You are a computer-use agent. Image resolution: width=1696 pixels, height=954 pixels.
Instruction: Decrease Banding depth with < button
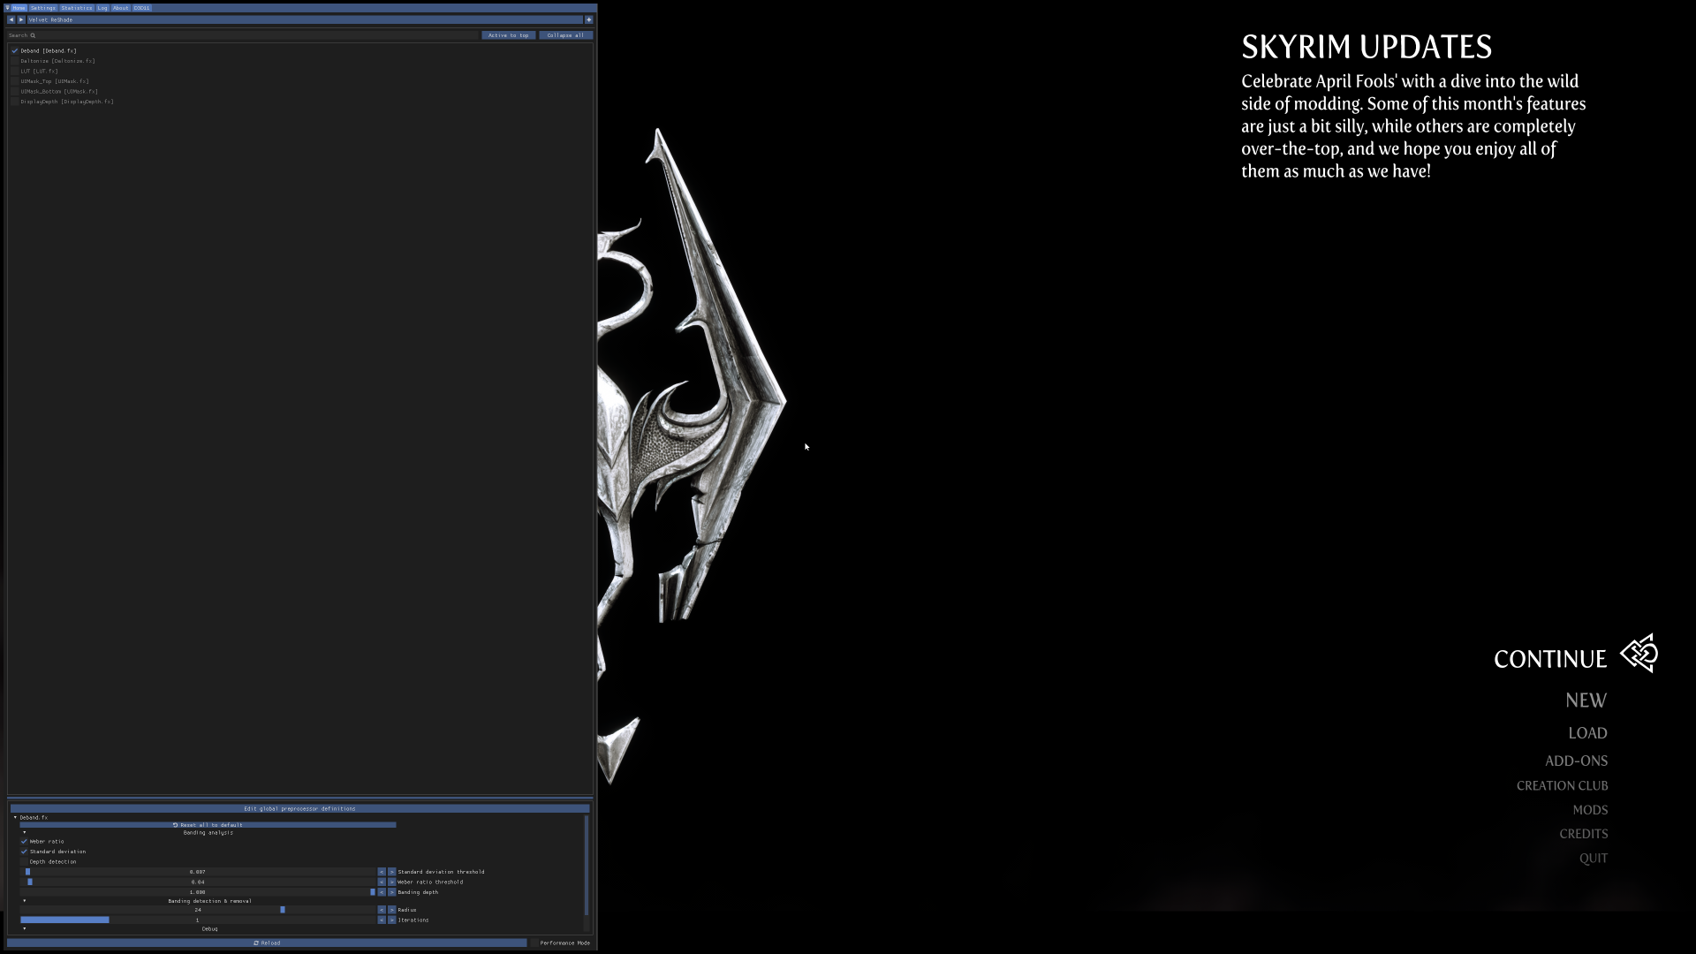pos(382,892)
